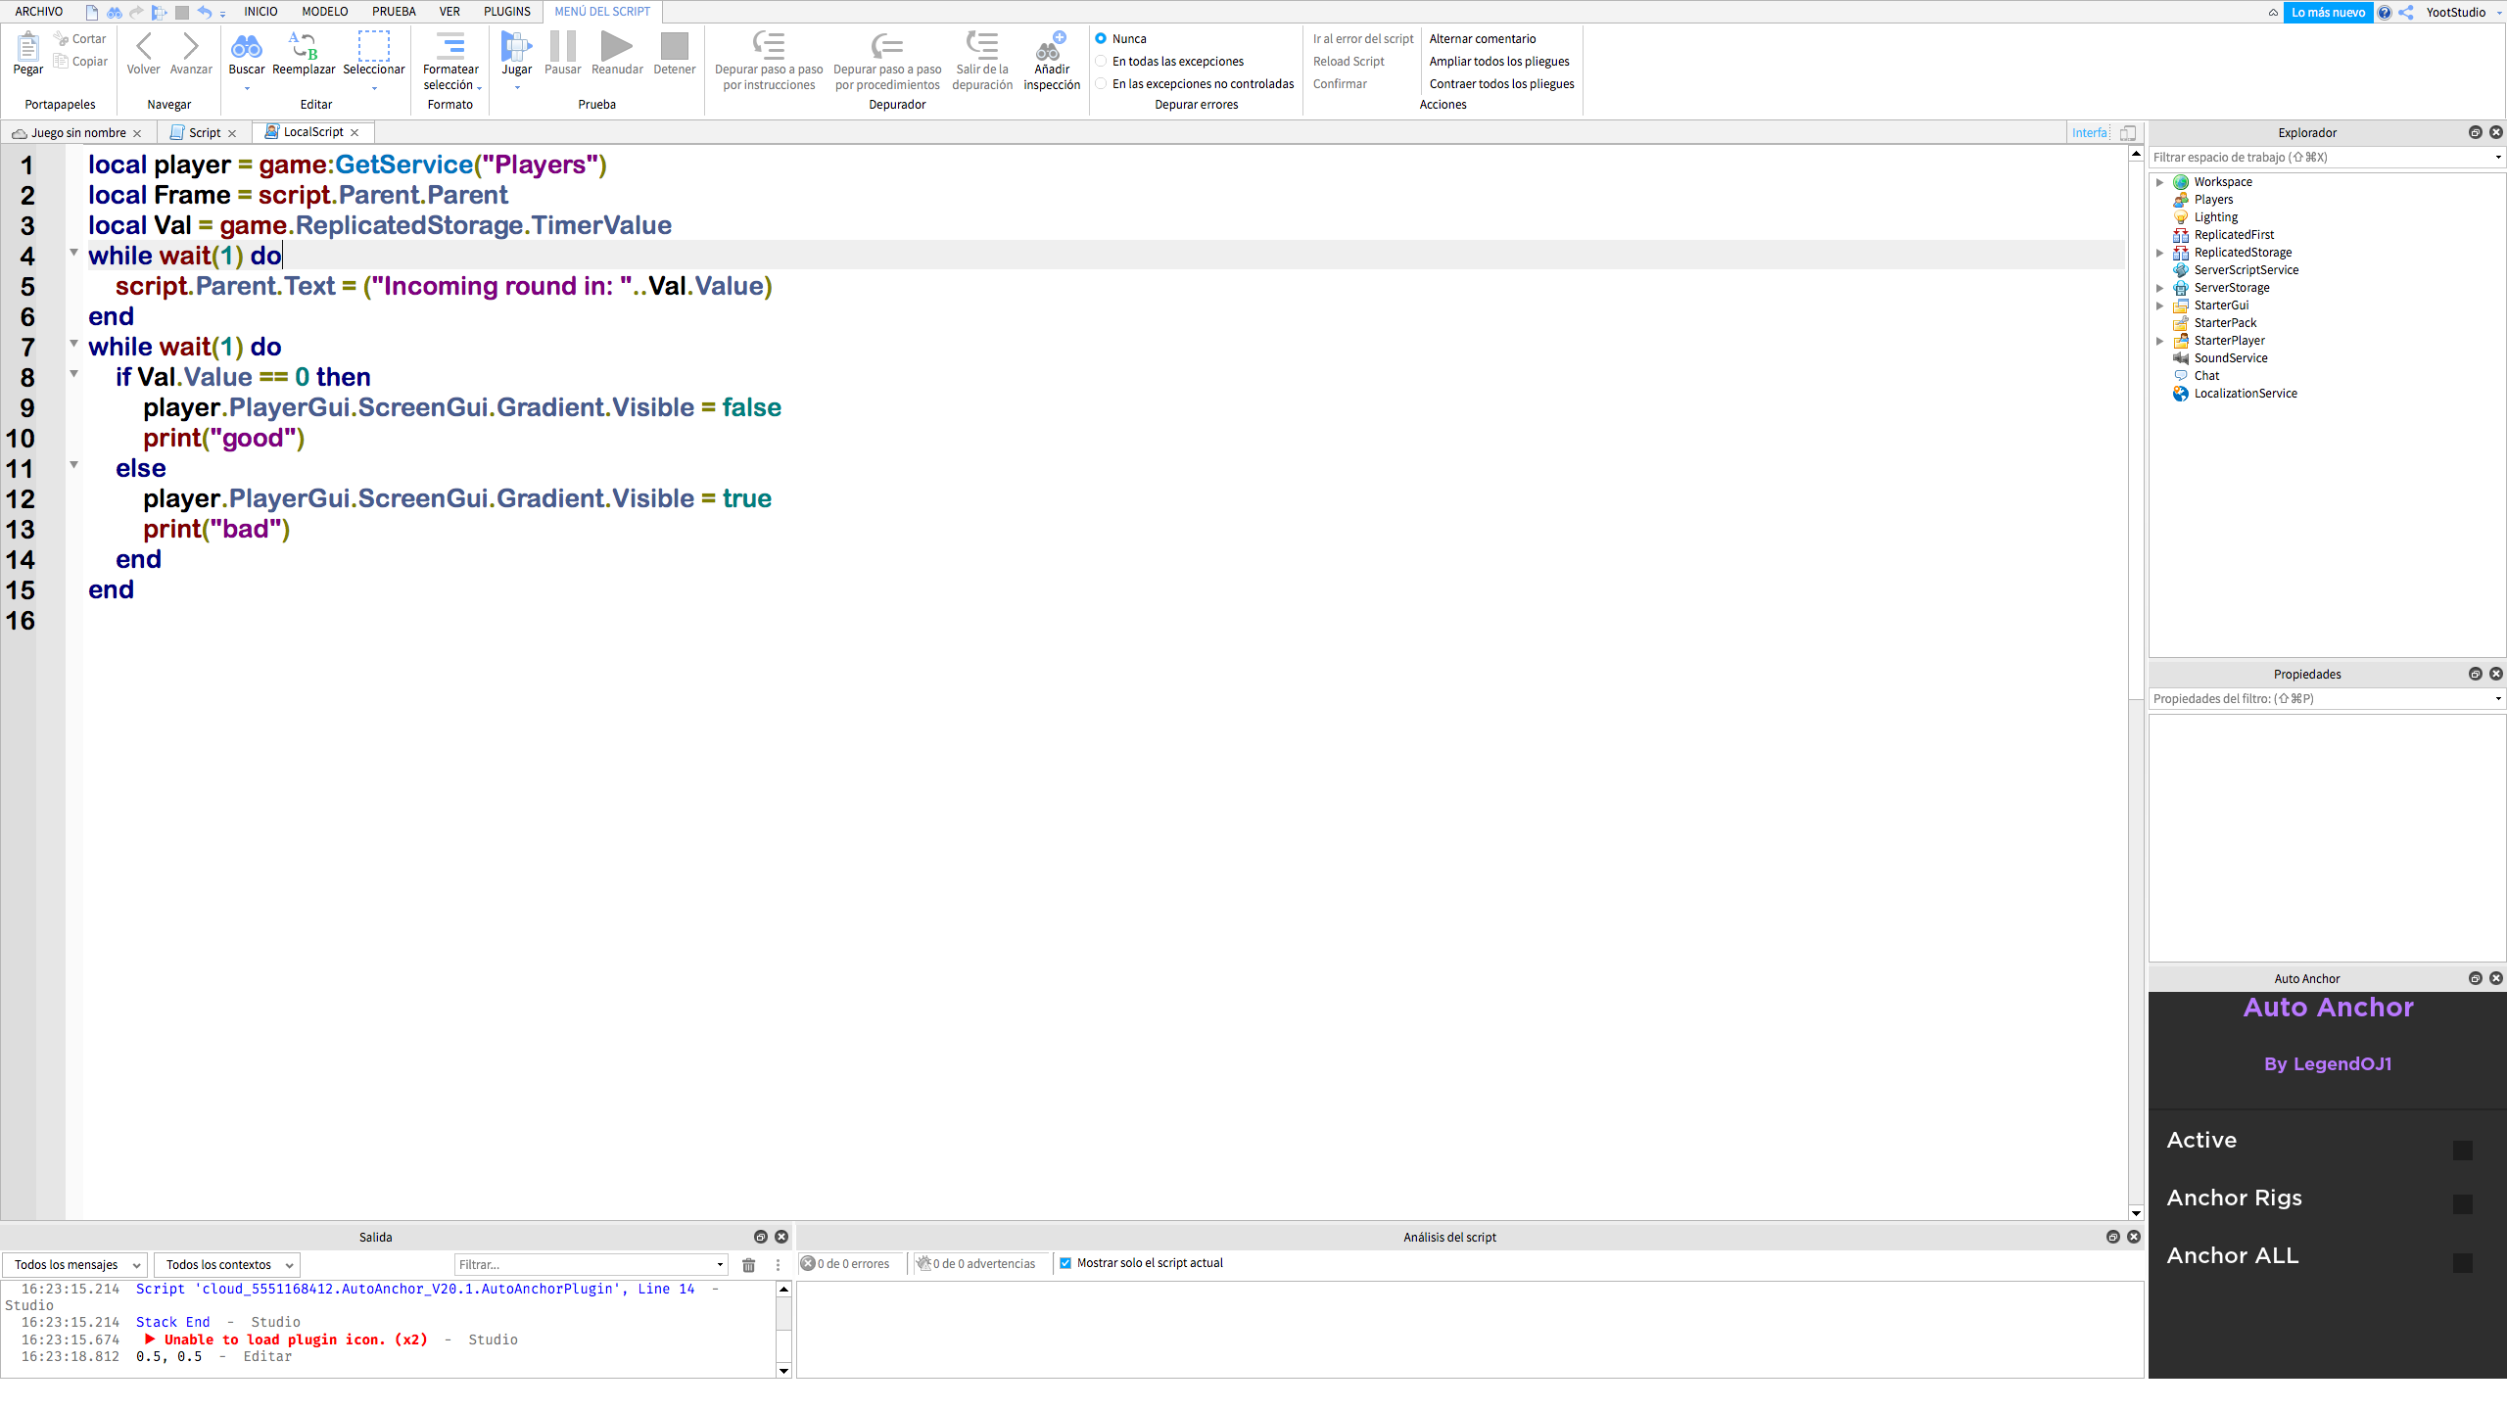Click Añadir inspección icon

point(1051,49)
